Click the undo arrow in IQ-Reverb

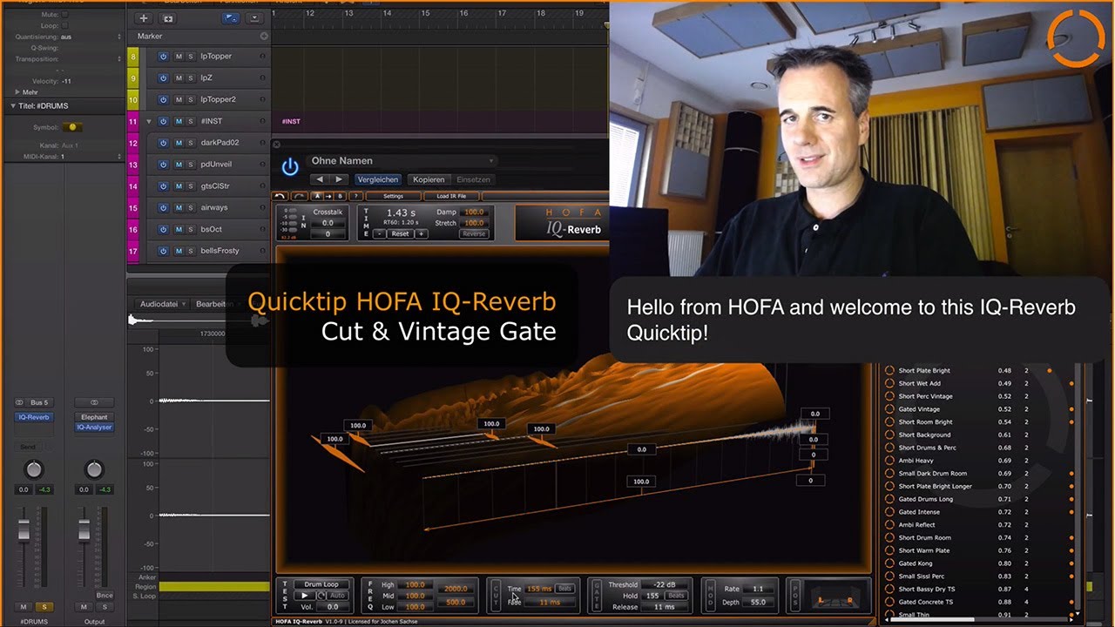tap(280, 196)
